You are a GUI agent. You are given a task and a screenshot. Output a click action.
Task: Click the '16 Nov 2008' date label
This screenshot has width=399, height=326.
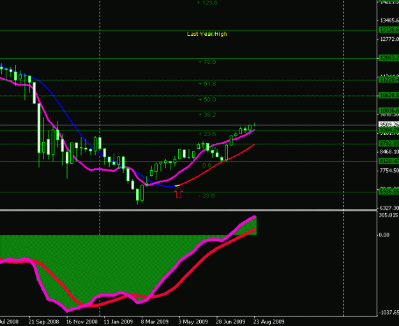coord(82,322)
